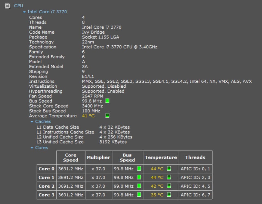The image size is (262, 204).
Task: Click Core 2 bus speed green indicator
Action: coord(139,186)
